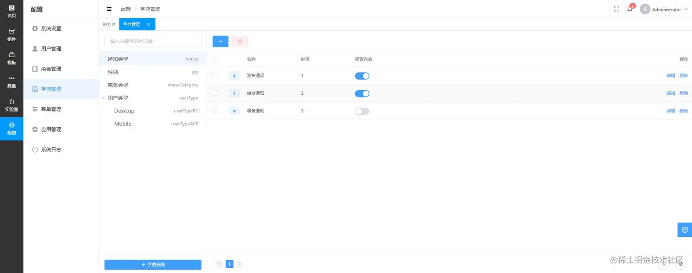Disable the 发布通知 toggle switch
The height and width of the screenshot is (273, 692).
click(x=362, y=75)
